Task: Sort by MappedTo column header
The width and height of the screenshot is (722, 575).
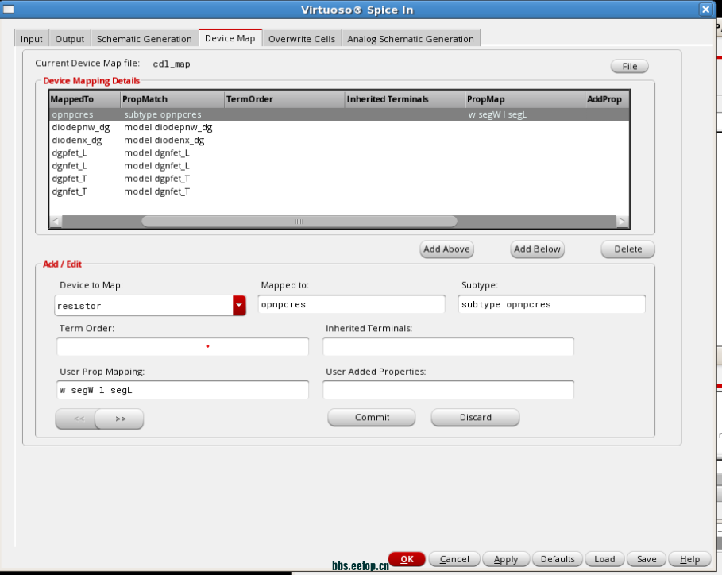Action: tap(84, 99)
